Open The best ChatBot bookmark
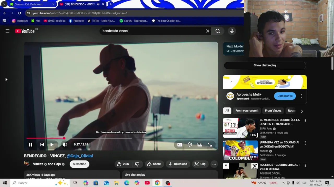 [166, 21]
